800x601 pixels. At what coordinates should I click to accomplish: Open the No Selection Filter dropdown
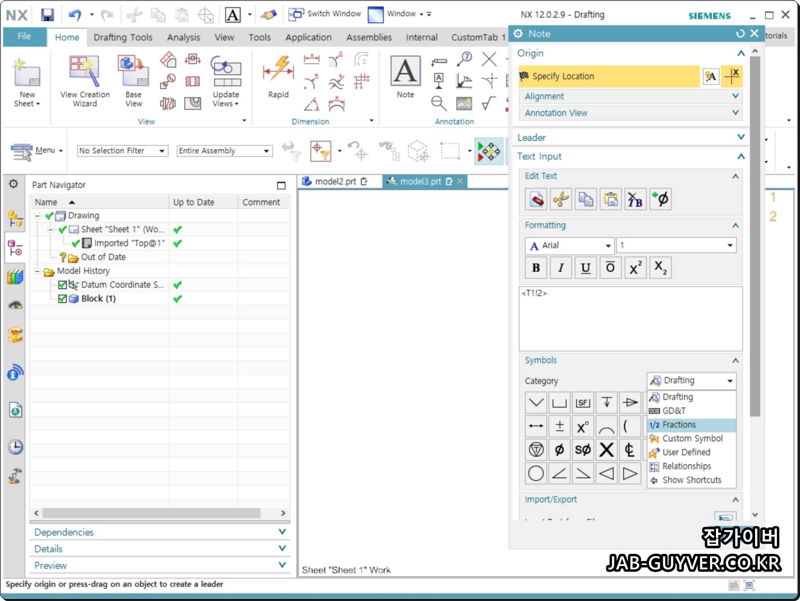[122, 151]
